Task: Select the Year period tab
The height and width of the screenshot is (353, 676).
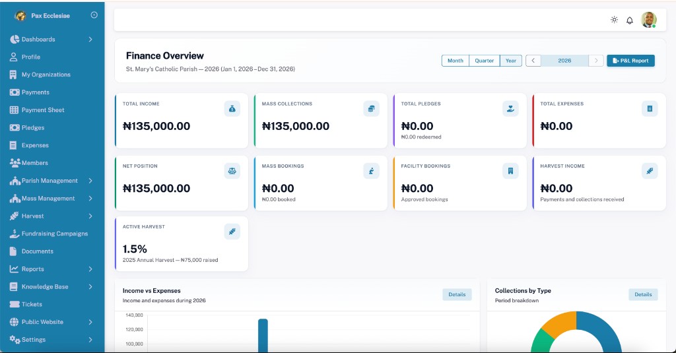Action: (511, 61)
